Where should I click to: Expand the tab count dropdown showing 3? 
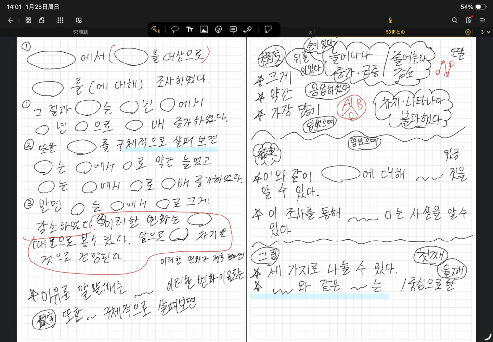coord(485,32)
